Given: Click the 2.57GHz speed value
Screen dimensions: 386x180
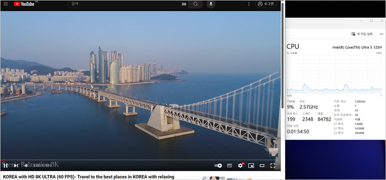Looking at the screenshot, I should point(308,107).
